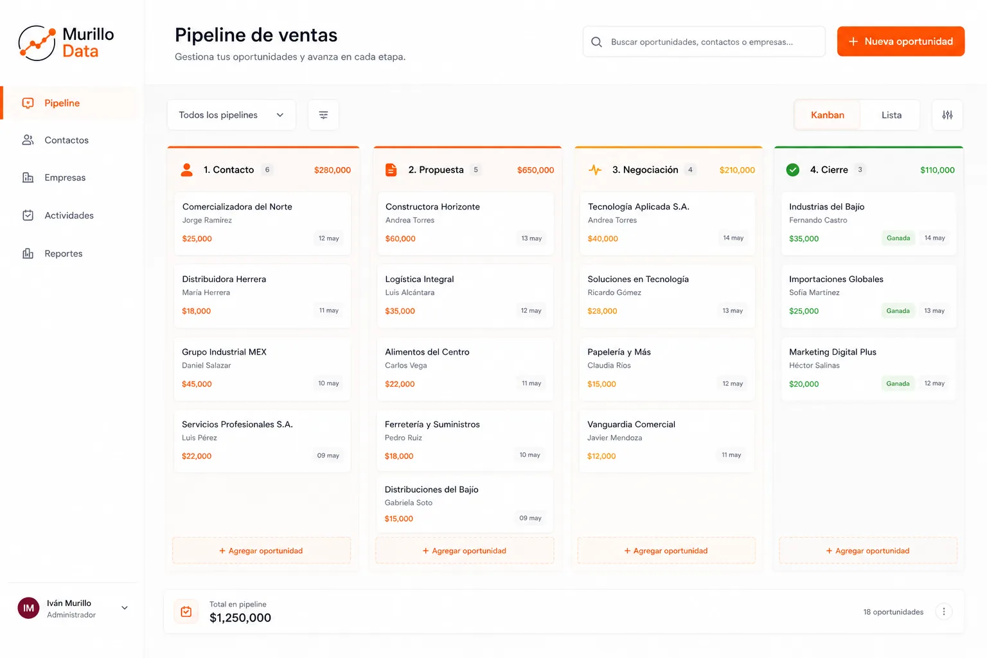Expand the Iván Murillo account menu chevron
Image resolution: width=987 pixels, height=658 pixels.
(x=125, y=608)
